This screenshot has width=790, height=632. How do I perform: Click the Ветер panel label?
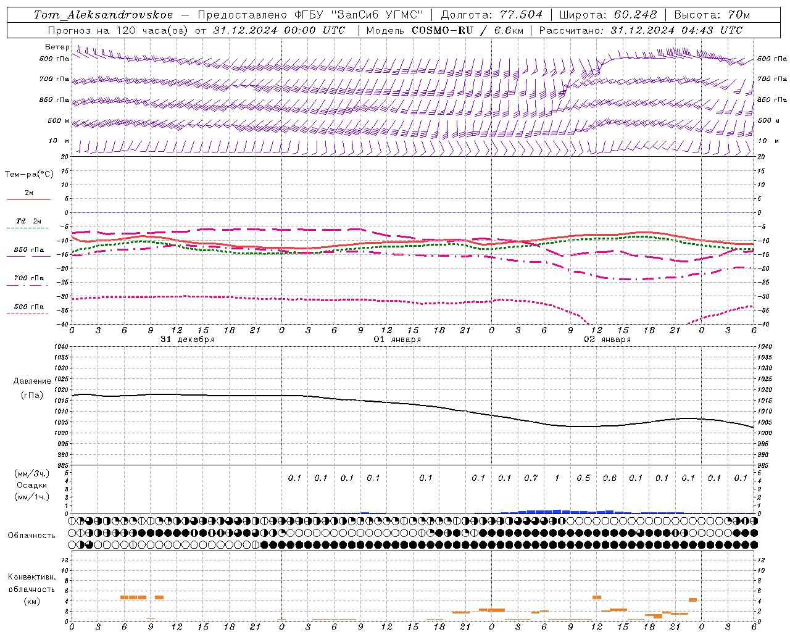pos(57,47)
